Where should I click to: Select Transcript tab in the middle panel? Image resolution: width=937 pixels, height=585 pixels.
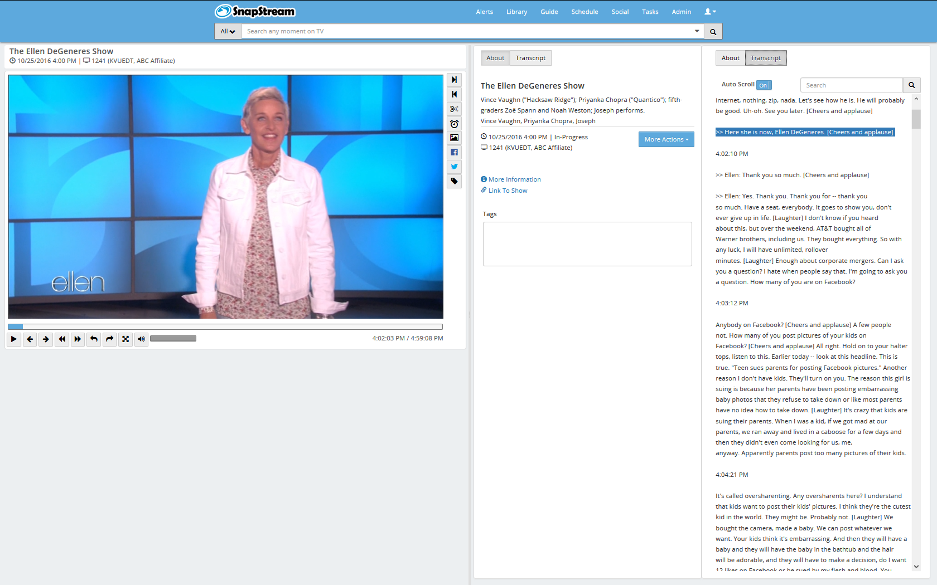point(530,58)
